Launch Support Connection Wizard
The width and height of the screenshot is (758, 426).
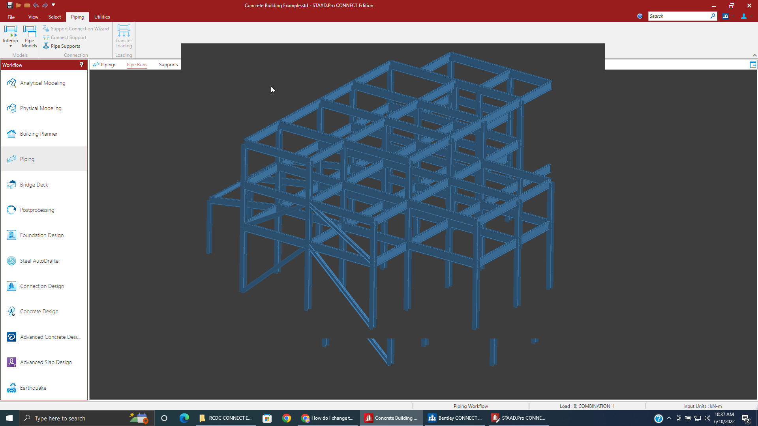point(76,29)
